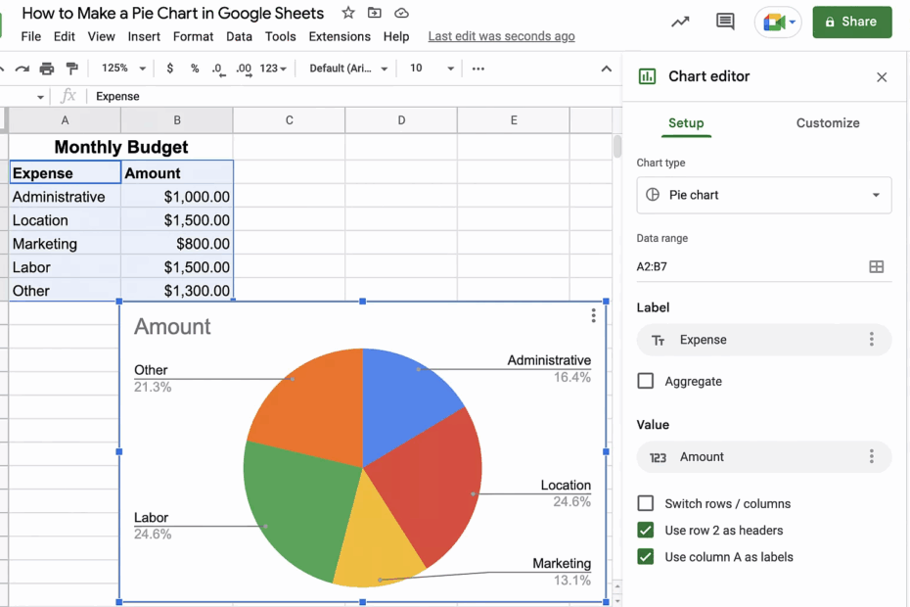Image resolution: width=910 pixels, height=607 pixels.
Task: Enable Switch rows / columns
Action: click(646, 503)
